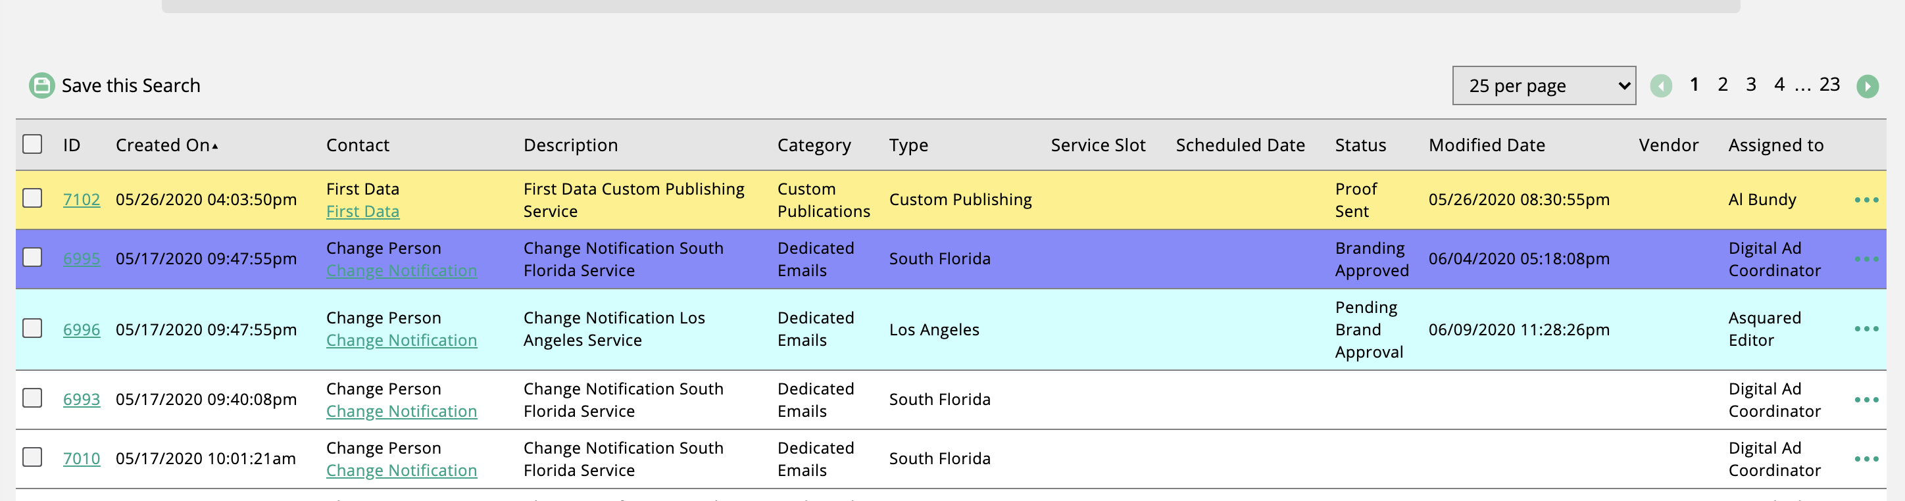
Task: Sort by the ID column header
Action: (72, 145)
